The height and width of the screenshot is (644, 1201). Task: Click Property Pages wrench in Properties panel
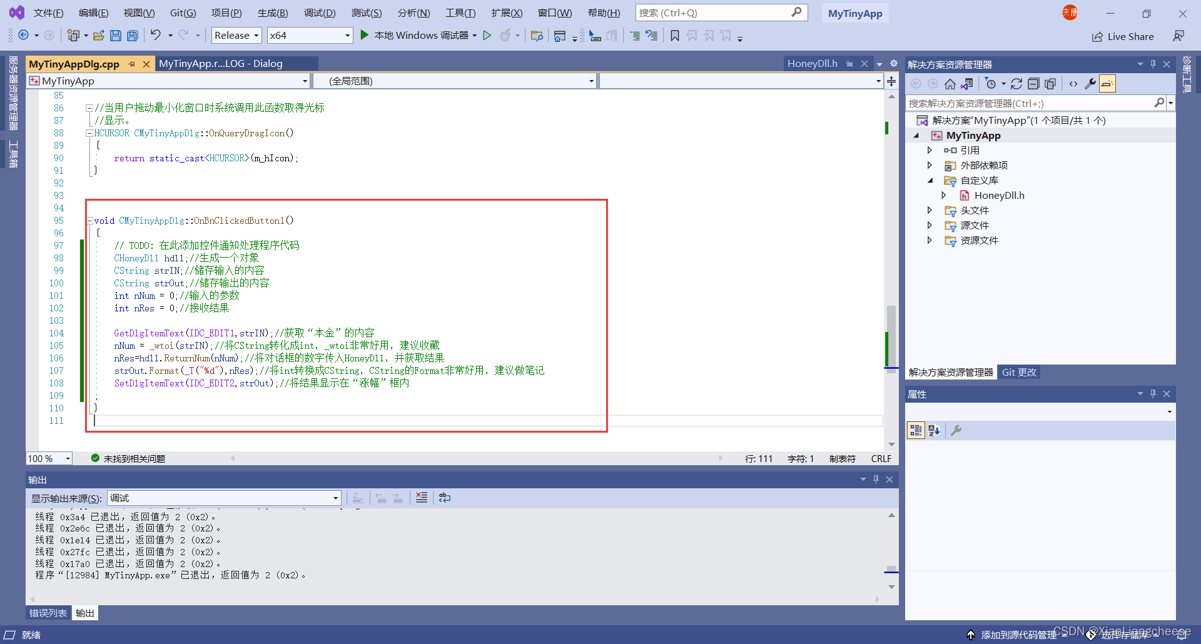pyautogui.click(x=956, y=430)
